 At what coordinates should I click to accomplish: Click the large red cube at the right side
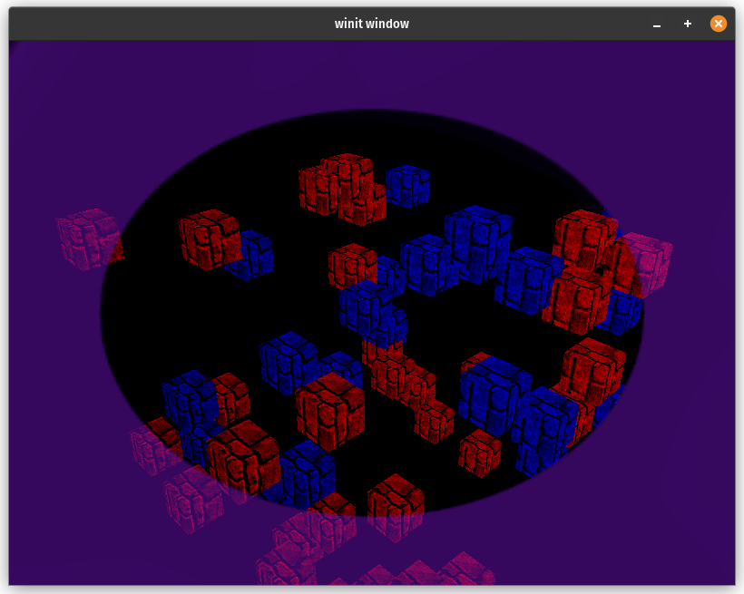pos(593,370)
